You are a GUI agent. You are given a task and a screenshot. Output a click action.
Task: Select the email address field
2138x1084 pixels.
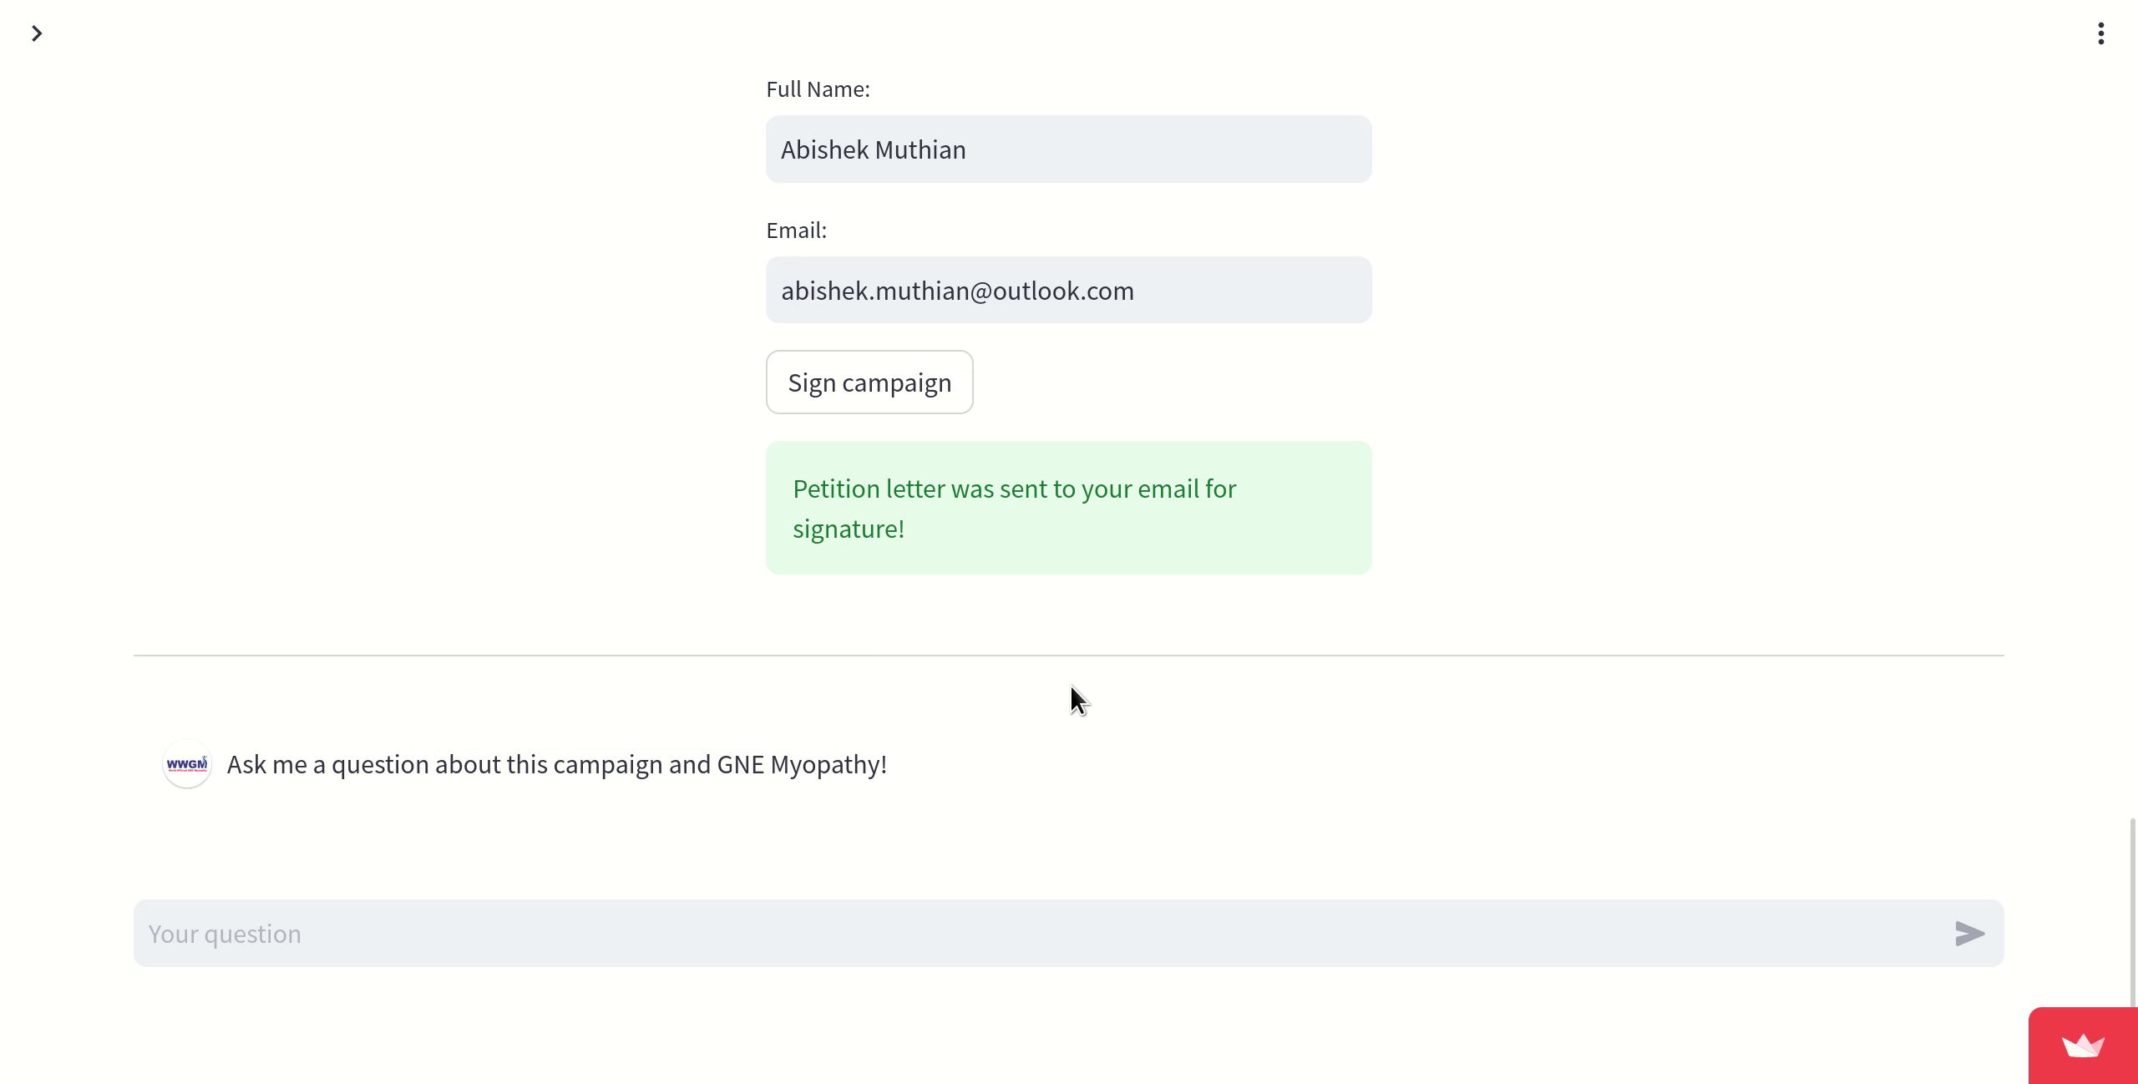1068,290
